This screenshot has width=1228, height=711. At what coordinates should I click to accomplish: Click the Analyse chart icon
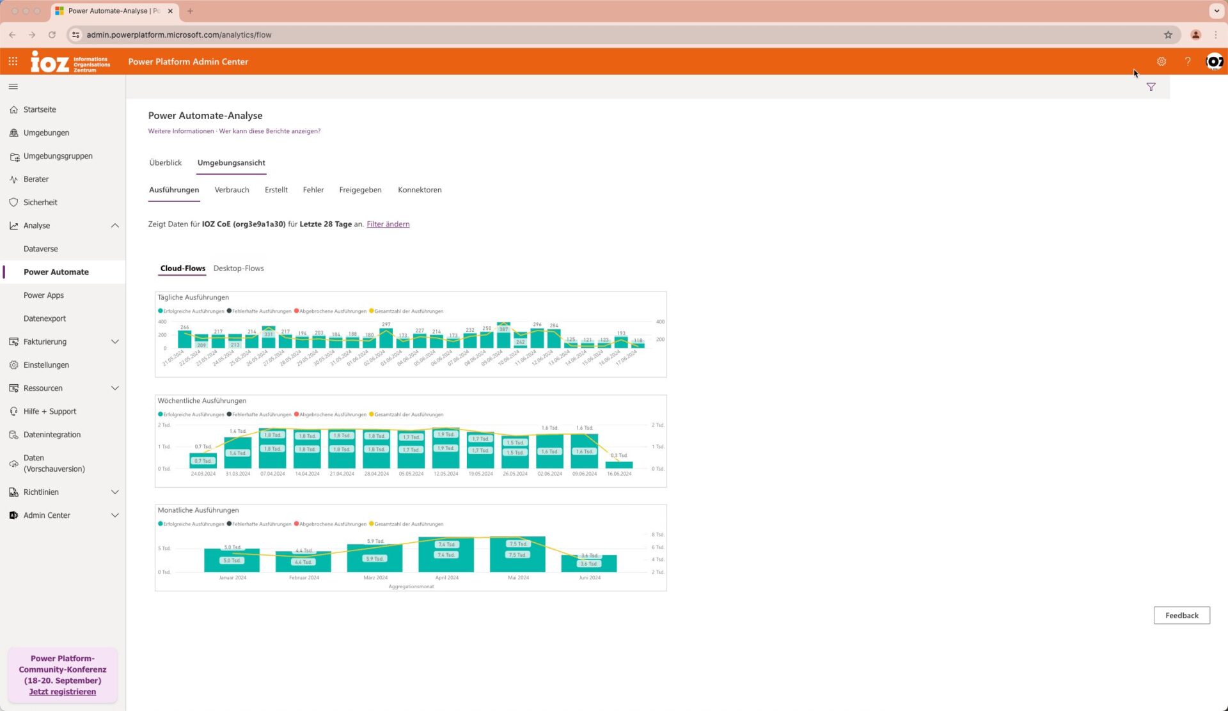coord(14,226)
